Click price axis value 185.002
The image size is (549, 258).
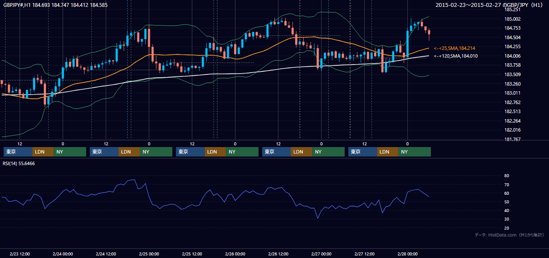[512, 19]
